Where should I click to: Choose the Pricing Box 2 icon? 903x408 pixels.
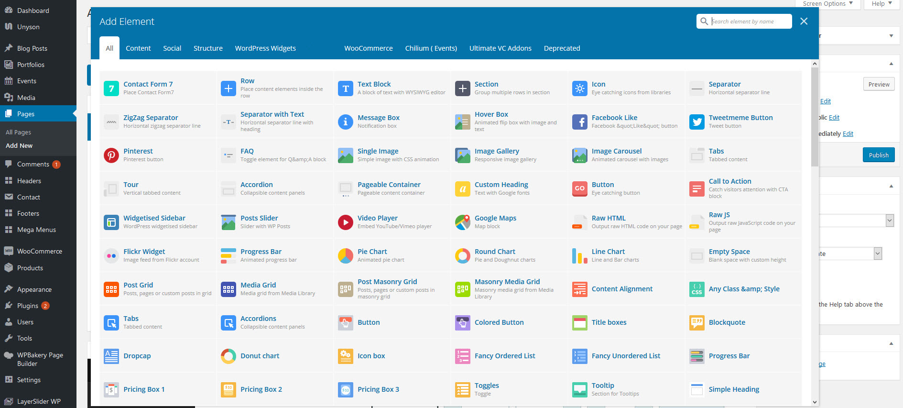(x=228, y=390)
